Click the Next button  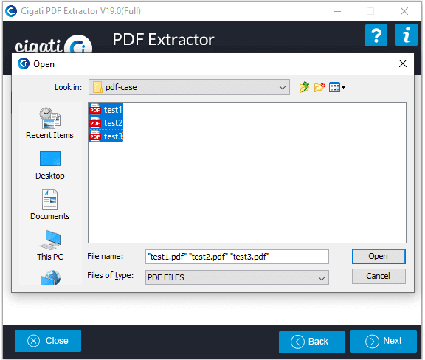pyautogui.click(x=383, y=342)
